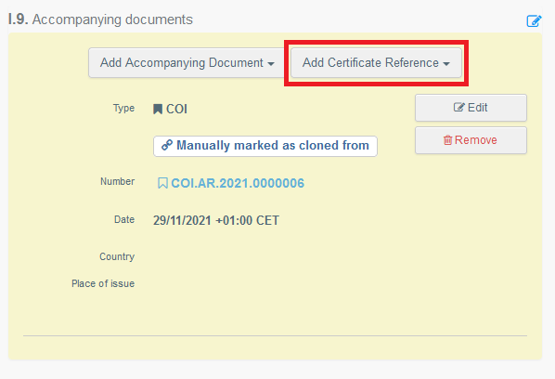The width and height of the screenshot is (555, 379).
Task: Open the Add Accompanying Document dropdown
Action: coord(187,62)
